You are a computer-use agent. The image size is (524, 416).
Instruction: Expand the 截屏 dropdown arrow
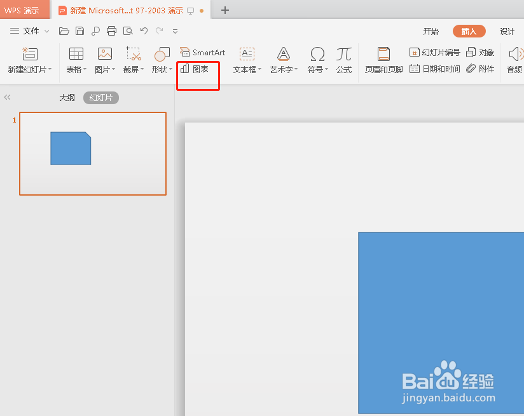point(142,69)
